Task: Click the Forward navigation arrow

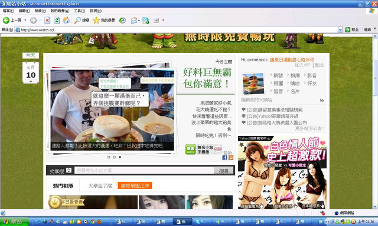Action: [x=34, y=21]
